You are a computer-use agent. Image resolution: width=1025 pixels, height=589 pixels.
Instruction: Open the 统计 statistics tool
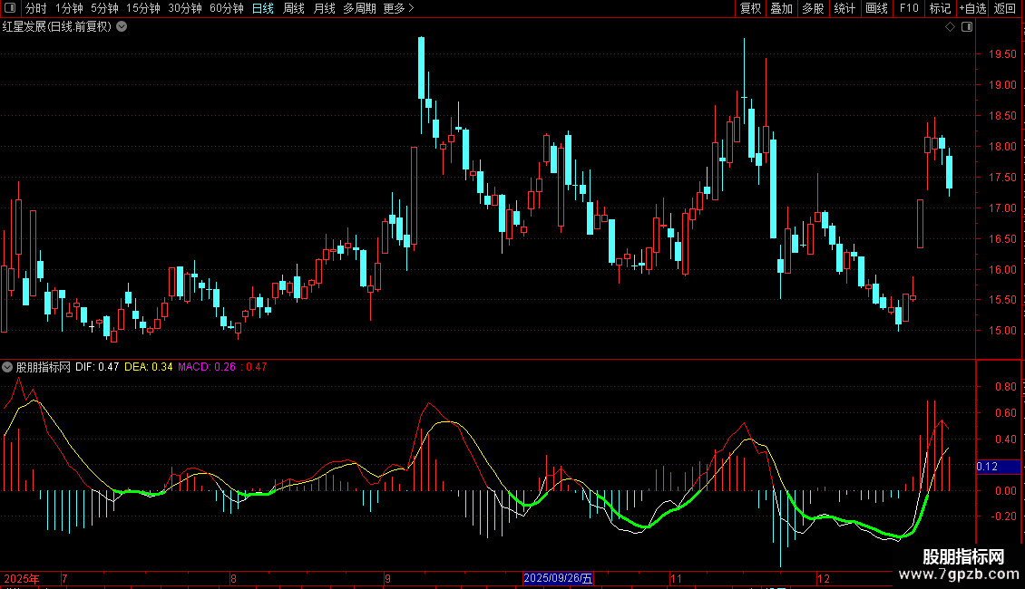click(x=844, y=8)
